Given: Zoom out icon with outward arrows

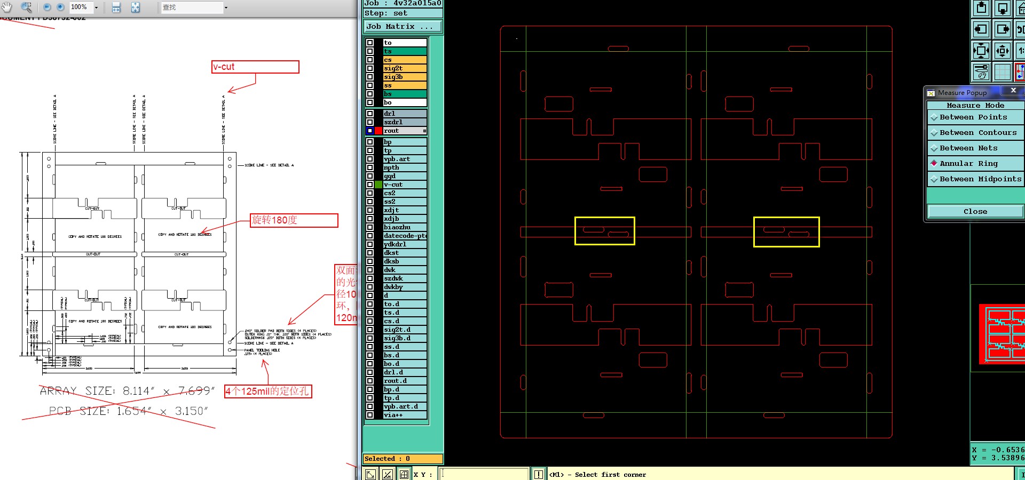Looking at the screenshot, I should coord(1003,51).
